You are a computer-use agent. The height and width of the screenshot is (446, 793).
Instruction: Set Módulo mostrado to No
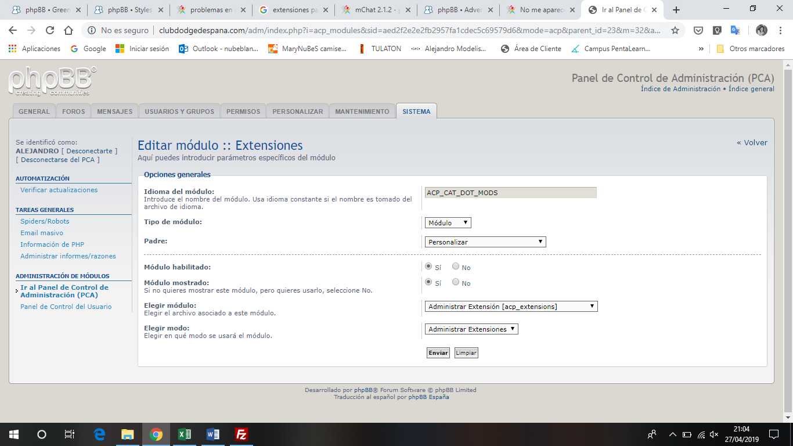pyautogui.click(x=456, y=282)
